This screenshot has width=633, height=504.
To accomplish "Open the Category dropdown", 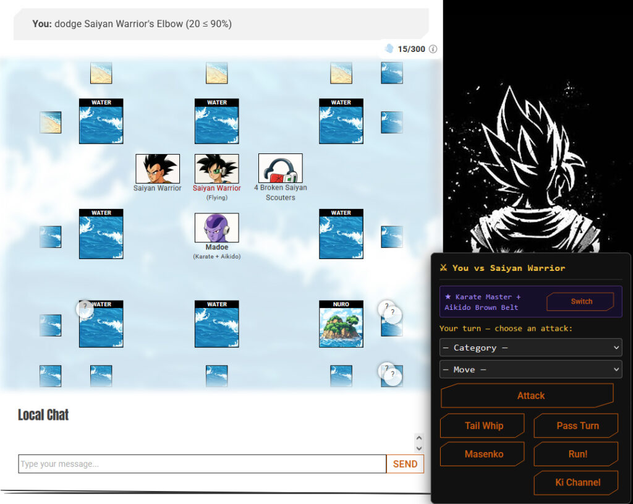I will [530, 348].
